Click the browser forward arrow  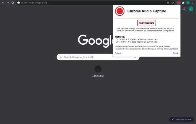[8, 3]
